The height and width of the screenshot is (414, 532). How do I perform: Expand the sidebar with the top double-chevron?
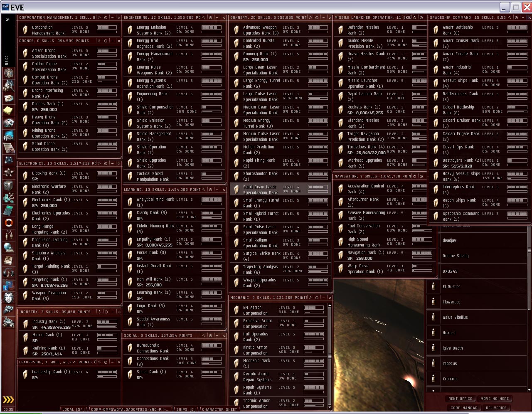7,19
